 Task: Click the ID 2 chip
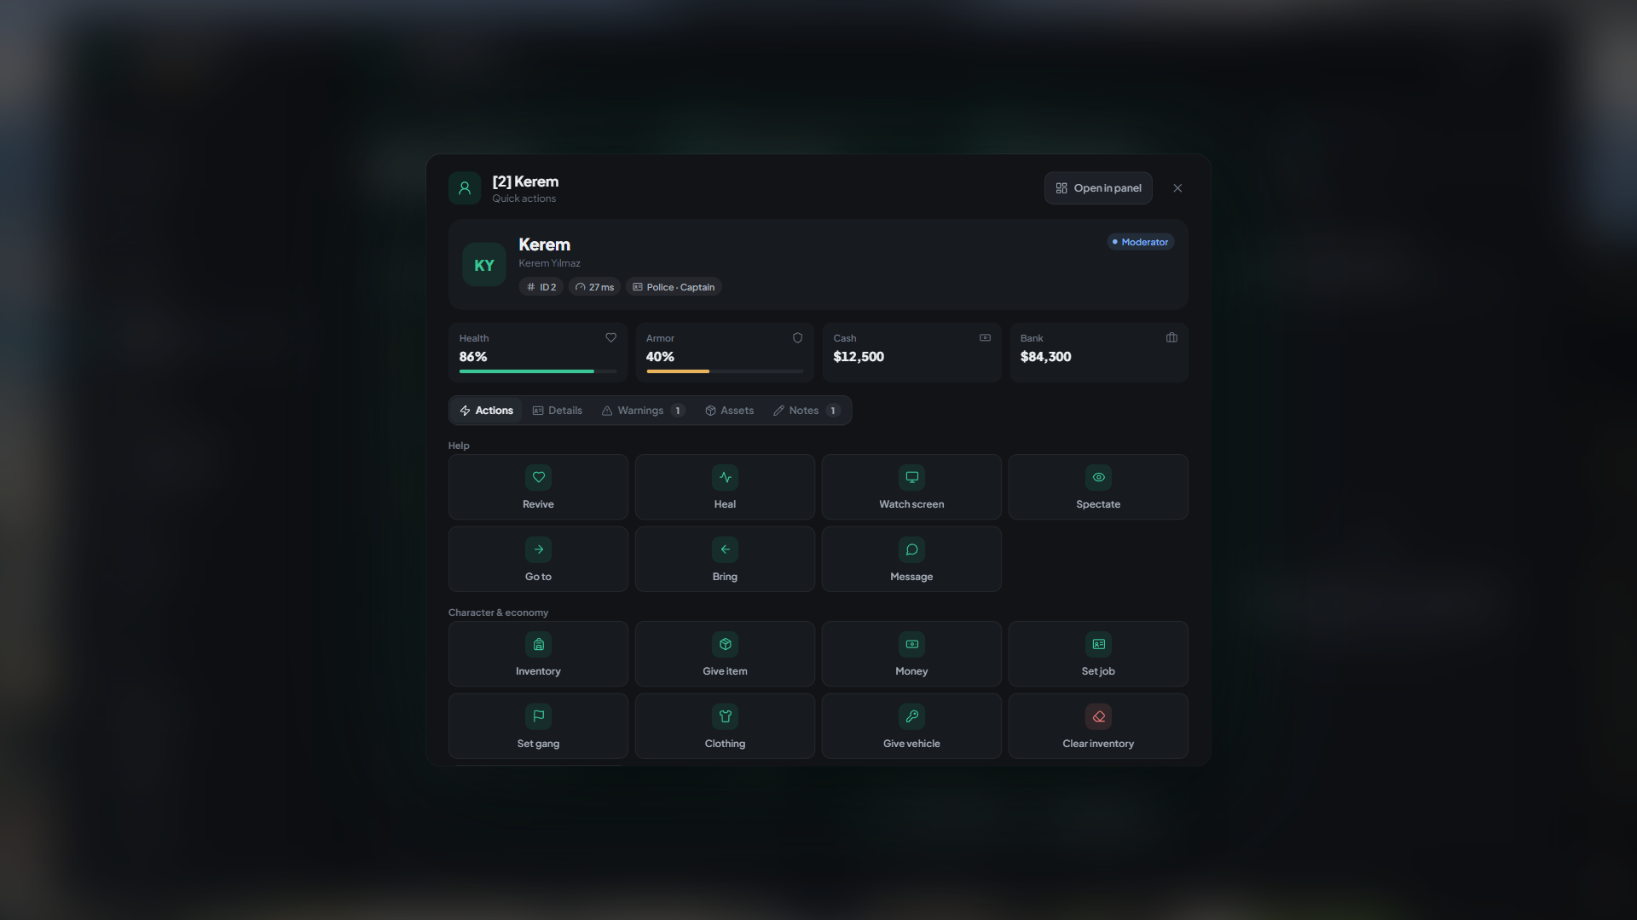541,287
